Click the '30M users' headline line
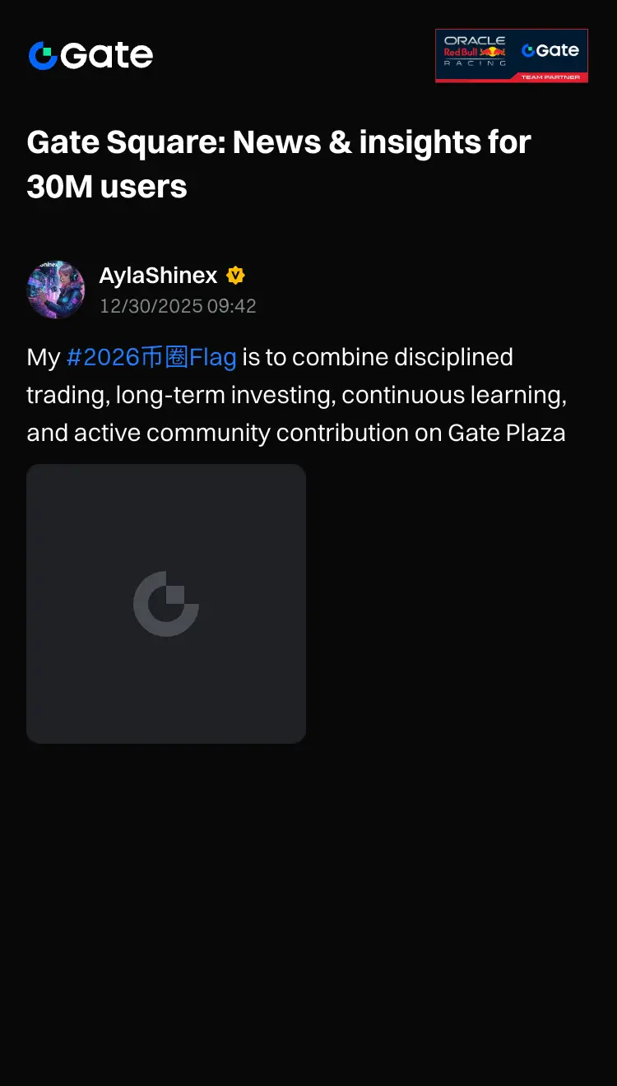This screenshot has width=617, height=1086. point(107,187)
